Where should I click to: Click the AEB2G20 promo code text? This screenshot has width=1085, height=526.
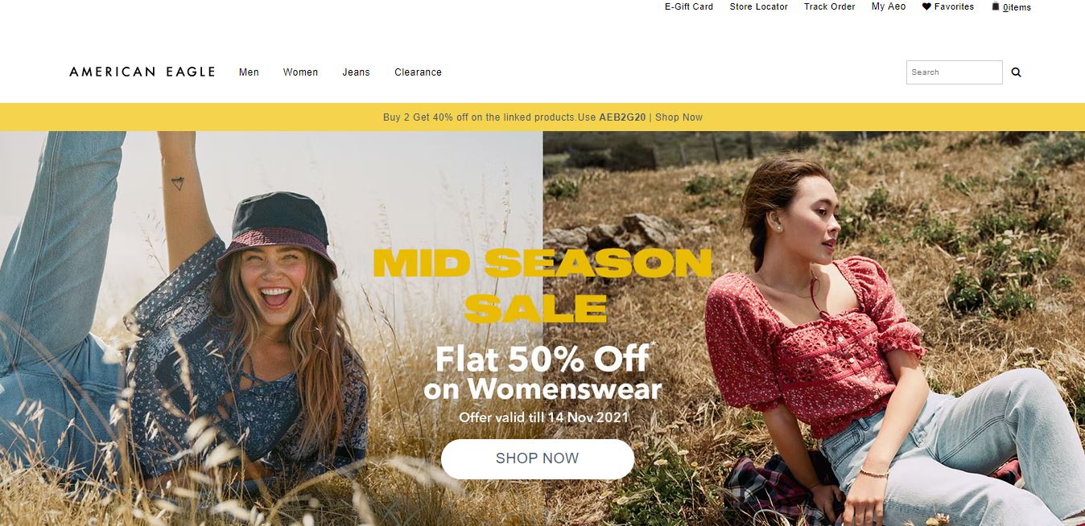[622, 117]
